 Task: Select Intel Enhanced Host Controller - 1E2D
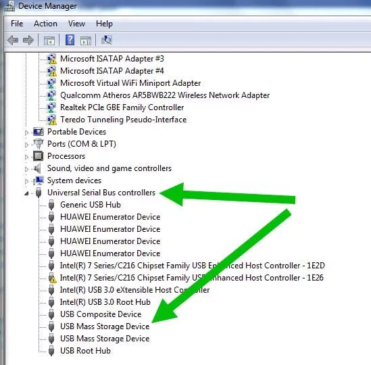click(193, 266)
